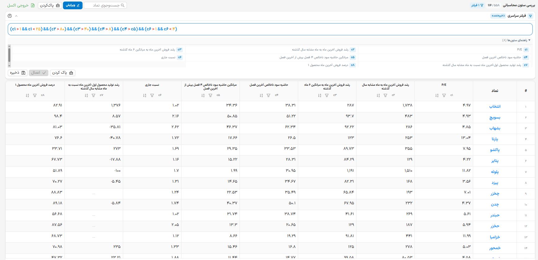Filter the P/E column (c1)
Image resolution: width=538 pixels, height=260 pixels.
444,95
